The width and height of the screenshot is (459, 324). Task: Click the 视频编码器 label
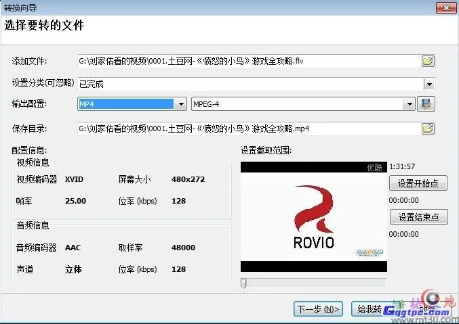tap(37, 179)
